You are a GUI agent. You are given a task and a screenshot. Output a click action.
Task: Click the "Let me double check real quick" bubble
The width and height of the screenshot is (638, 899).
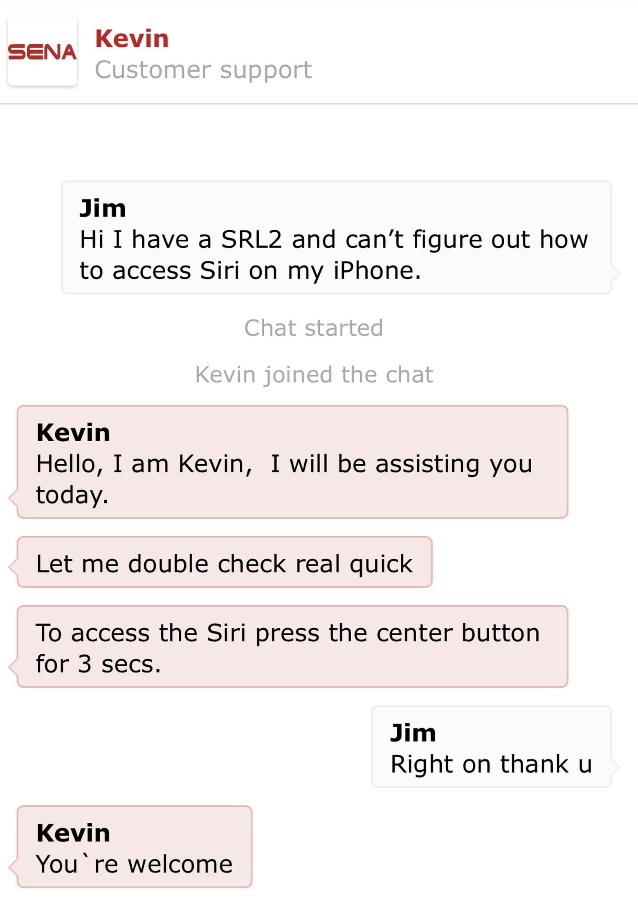224,563
